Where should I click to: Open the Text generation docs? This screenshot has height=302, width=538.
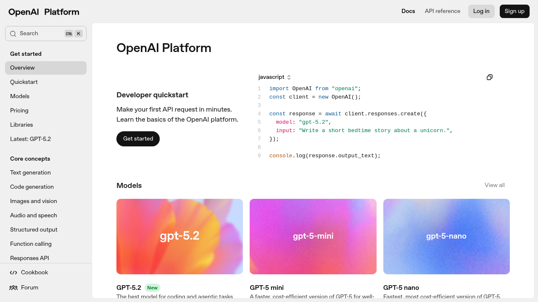point(30,172)
